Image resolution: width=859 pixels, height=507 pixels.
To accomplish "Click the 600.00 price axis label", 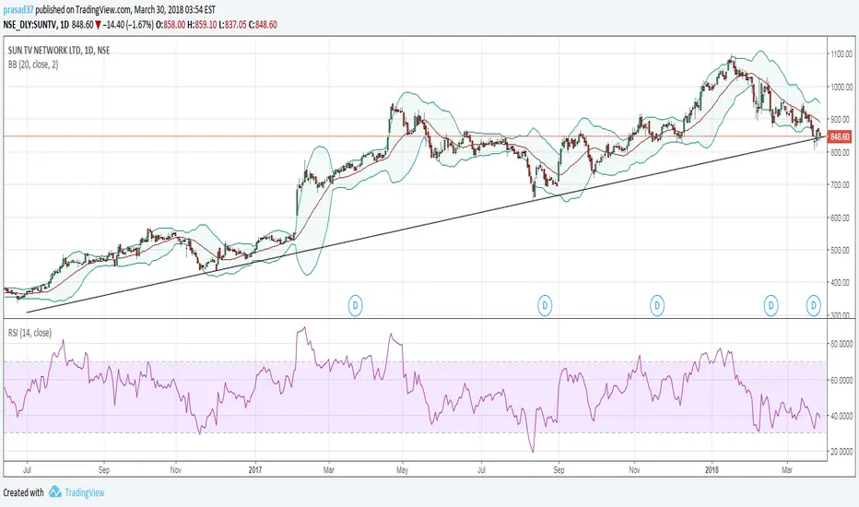I will pos(841,218).
